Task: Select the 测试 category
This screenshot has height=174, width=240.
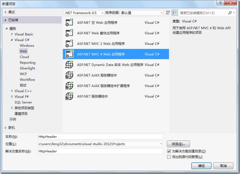Action: (23, 85)
